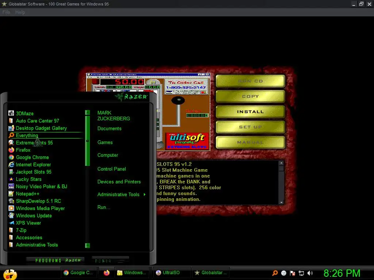This screenshot has width=374, height=280.
Task: Click the network tray icon
Action: 301,273
